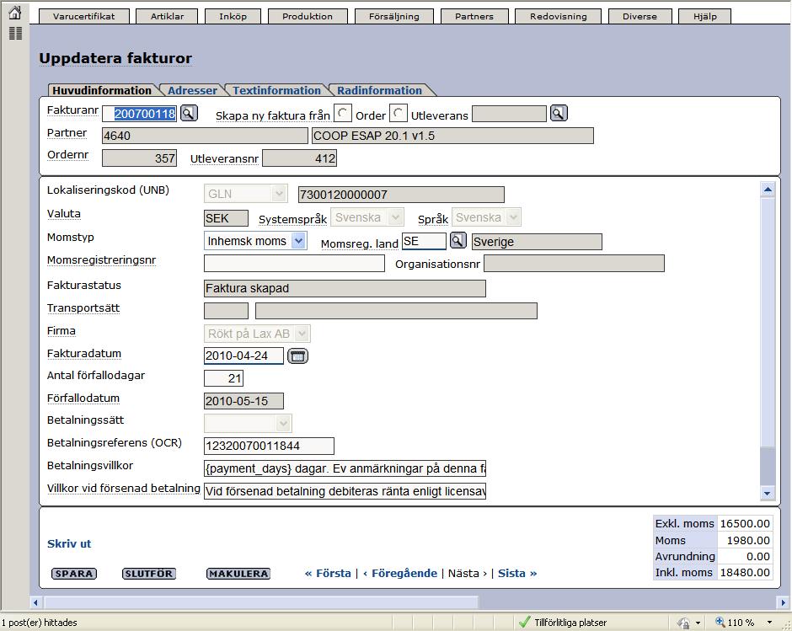Click the Momsregistreringsnr input field
The image size is (792, 631).
click(x=294, y=263)
